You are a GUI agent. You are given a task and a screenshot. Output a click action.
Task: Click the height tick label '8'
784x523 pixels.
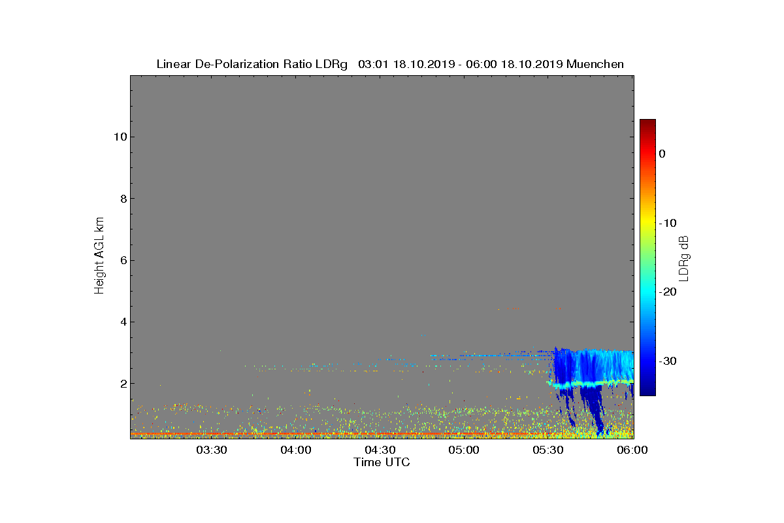point(122,199)
